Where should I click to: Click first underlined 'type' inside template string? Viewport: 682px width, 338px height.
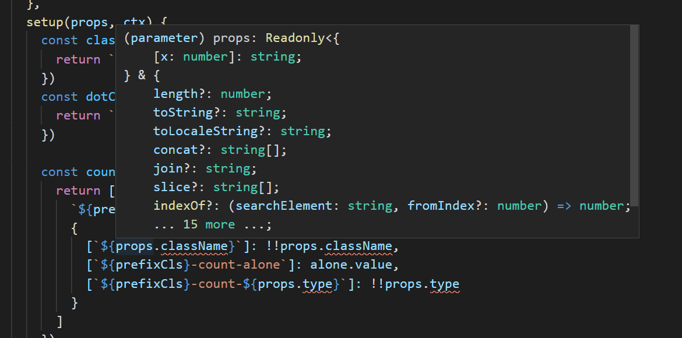(x=318, y=284)
